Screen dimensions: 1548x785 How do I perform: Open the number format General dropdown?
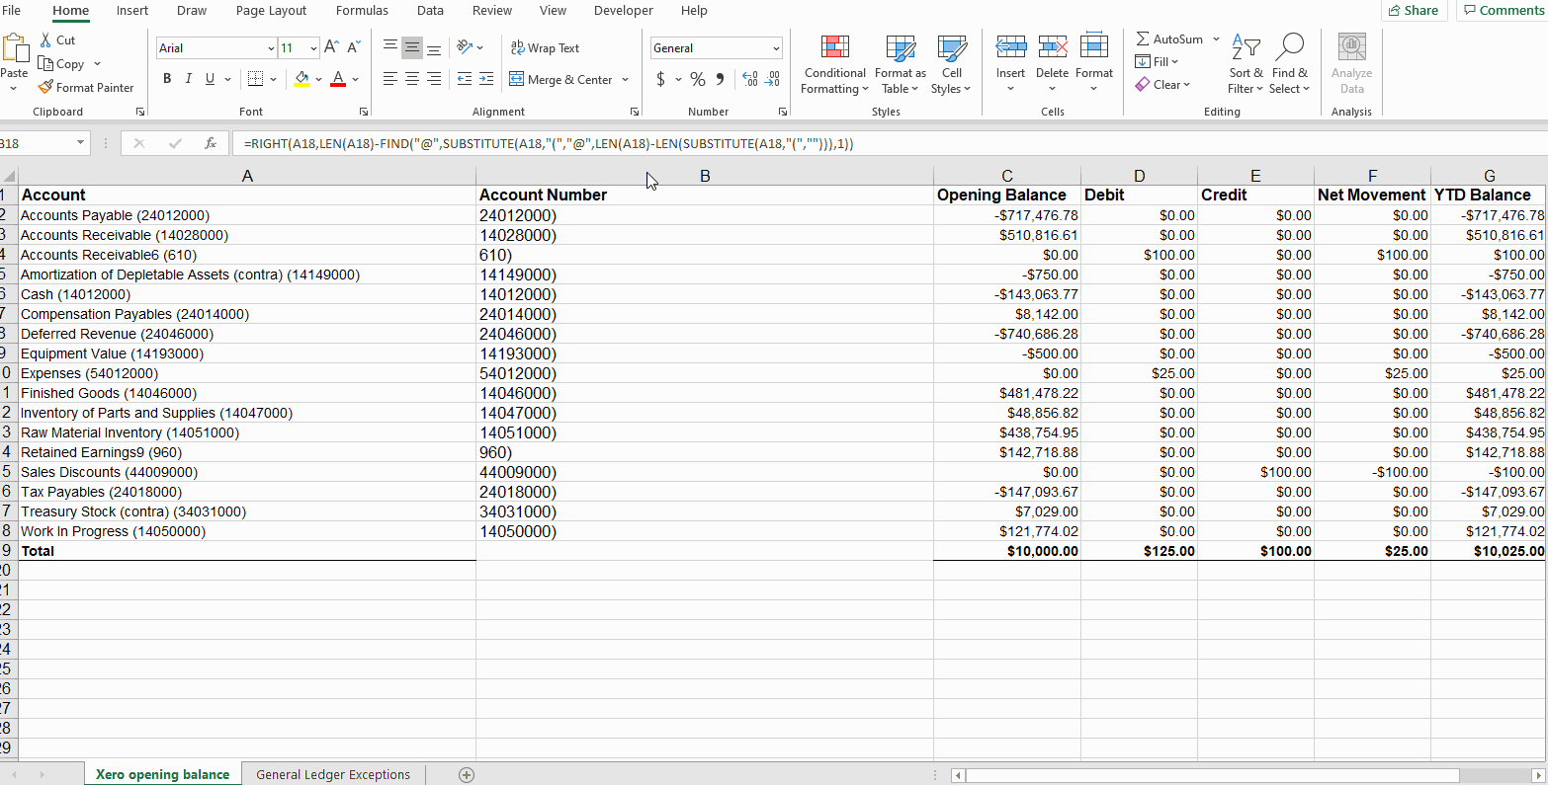pyautogui.click(x=776, y=48)
